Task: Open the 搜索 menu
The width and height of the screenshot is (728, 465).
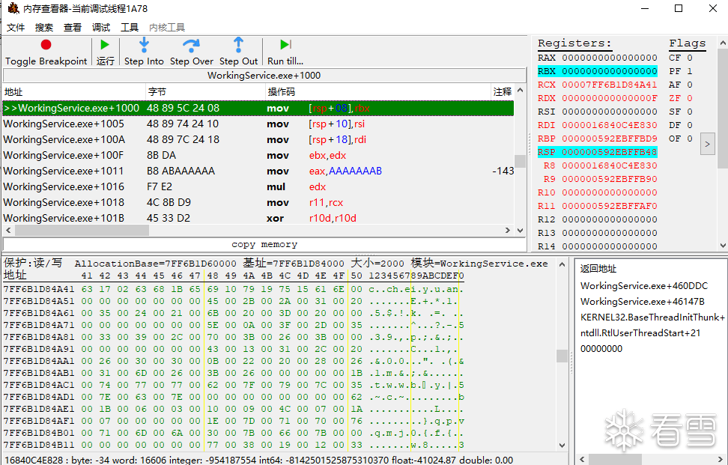Action: coord(44,28)
